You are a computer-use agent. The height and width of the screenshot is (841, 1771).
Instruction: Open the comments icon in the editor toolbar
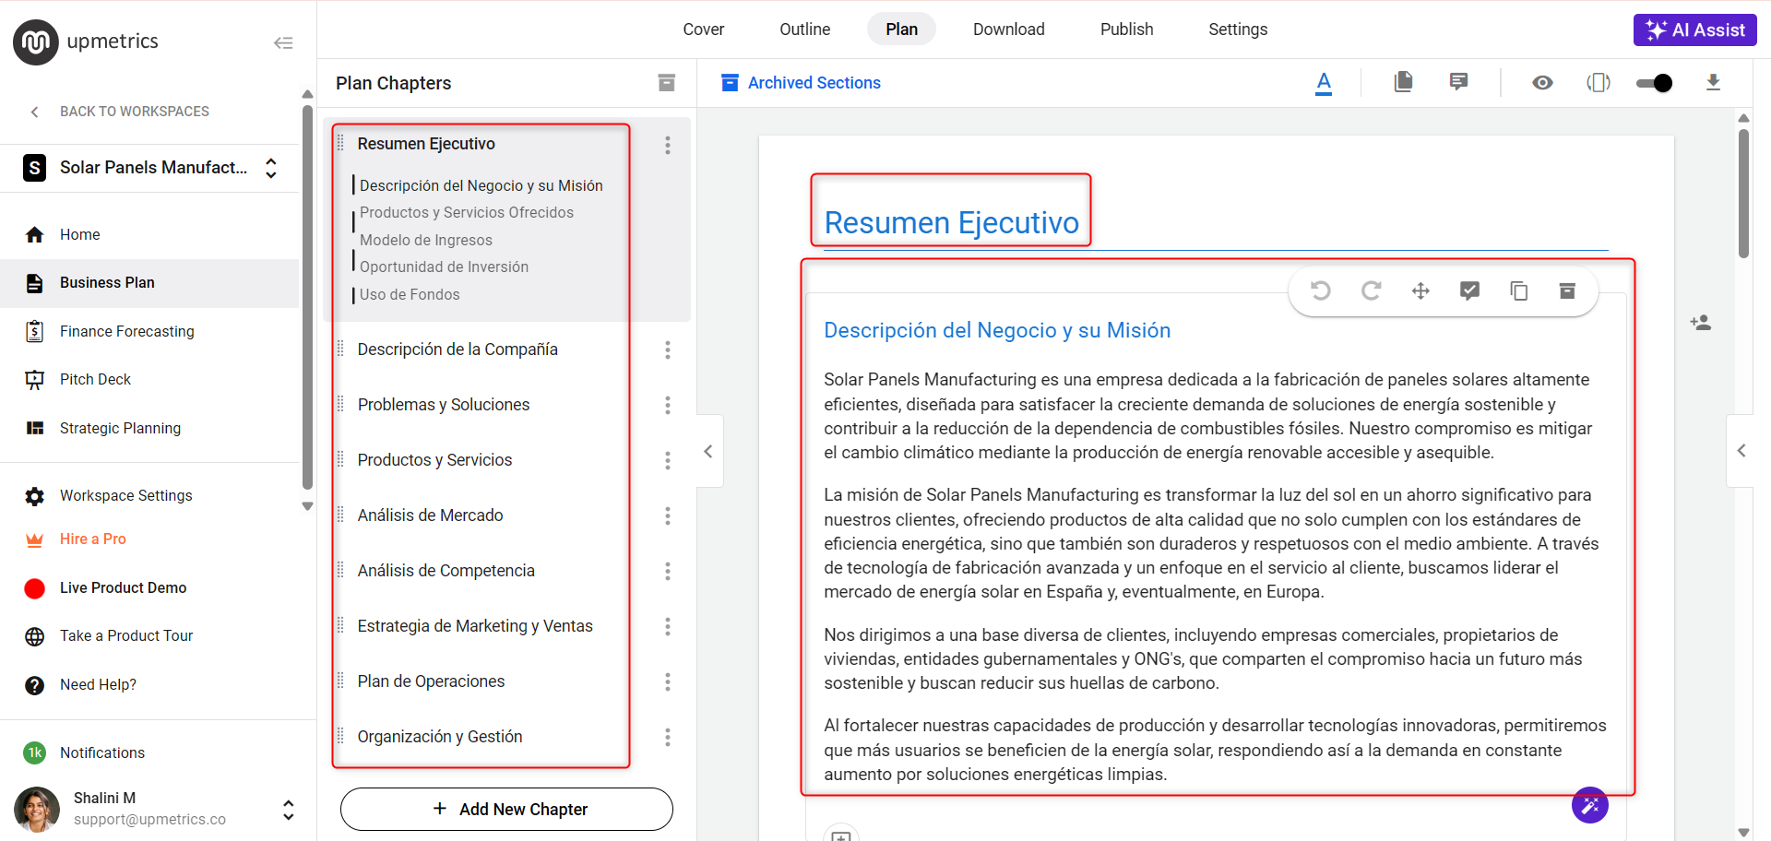point(1458,82)
